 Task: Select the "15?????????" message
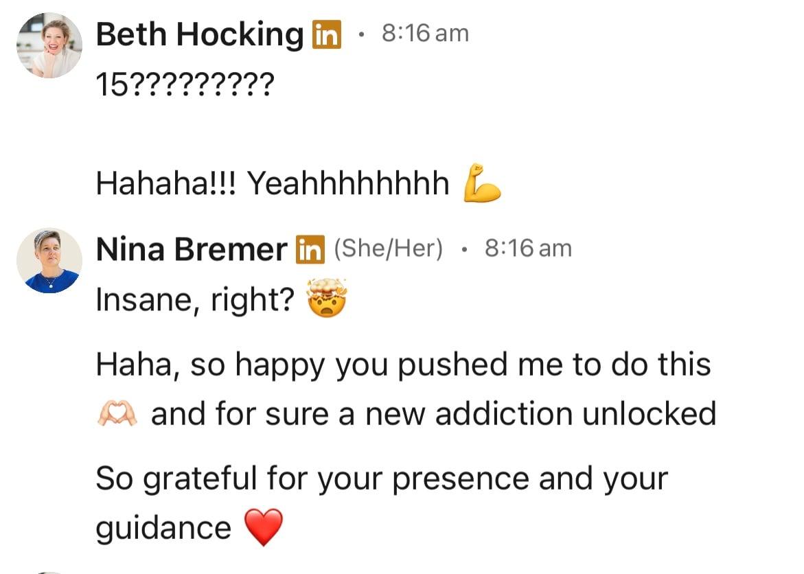pyautogui.click(x=185, y=85)
